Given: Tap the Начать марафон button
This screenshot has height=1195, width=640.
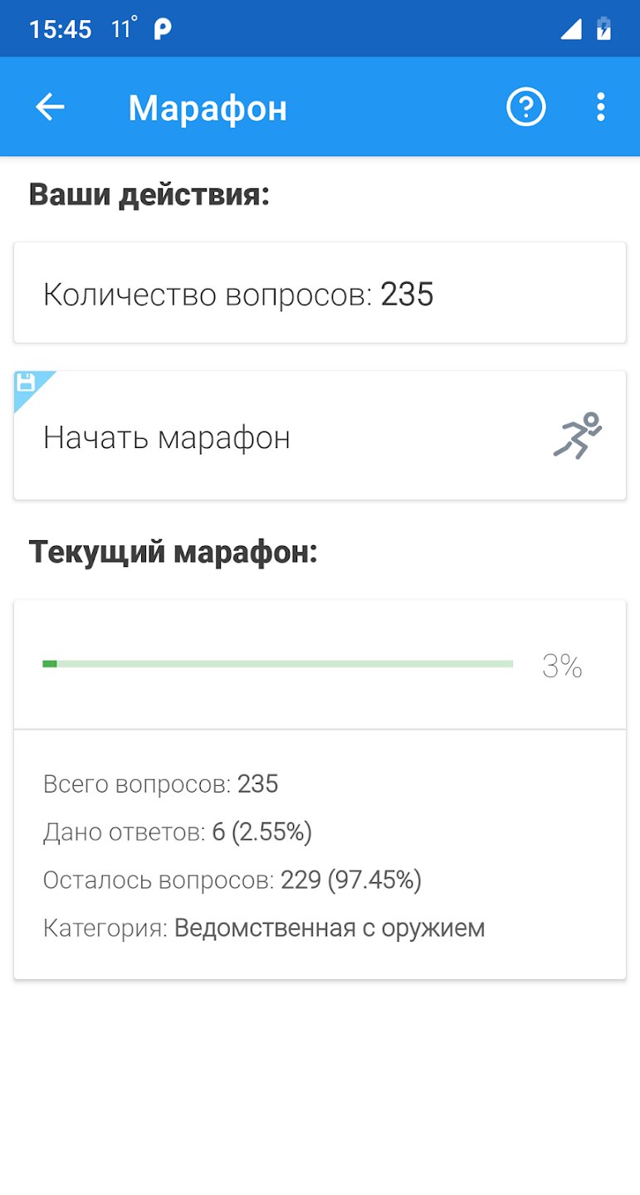Looking at the screenshot, I should click(320, 436).
